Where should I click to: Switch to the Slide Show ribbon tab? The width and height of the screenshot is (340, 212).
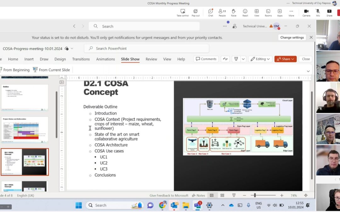130,59
